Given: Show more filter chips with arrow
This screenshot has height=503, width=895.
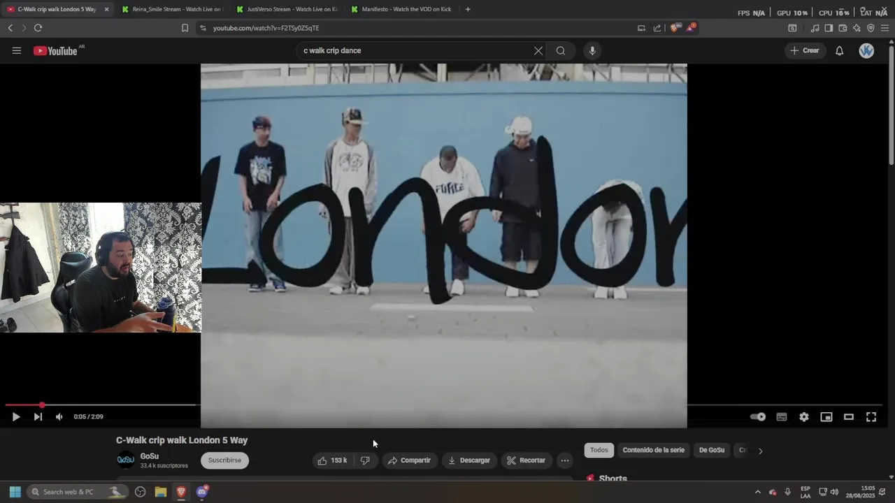Looking at the screenshot, I should [x=760, y=451].
